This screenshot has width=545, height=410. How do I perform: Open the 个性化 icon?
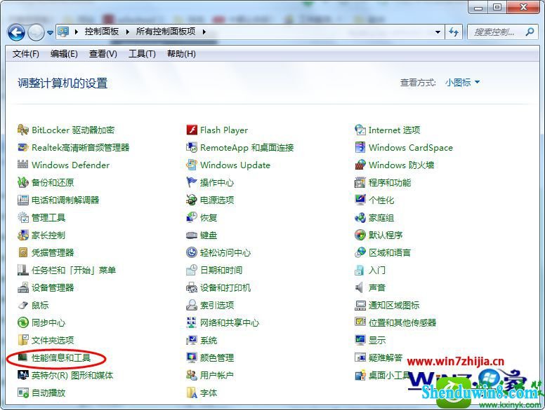[x=360, y=200]
